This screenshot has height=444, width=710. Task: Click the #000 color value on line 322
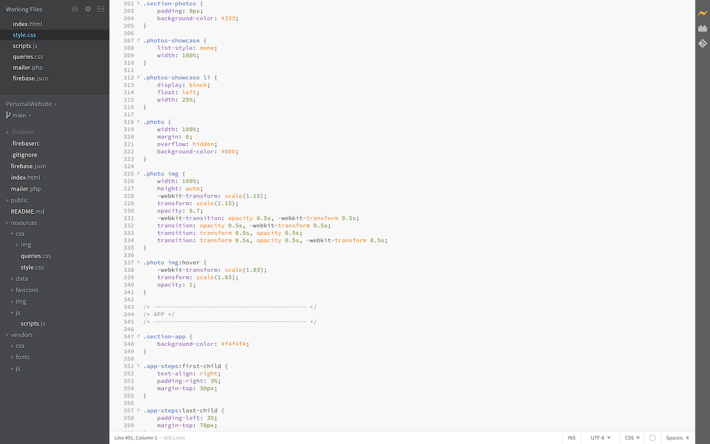point(228,152)
